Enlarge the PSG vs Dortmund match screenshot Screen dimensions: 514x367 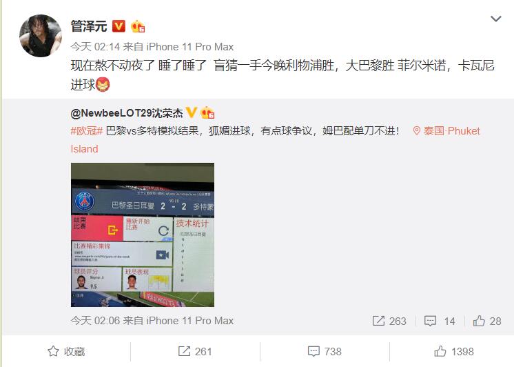[x=143, y=235]
